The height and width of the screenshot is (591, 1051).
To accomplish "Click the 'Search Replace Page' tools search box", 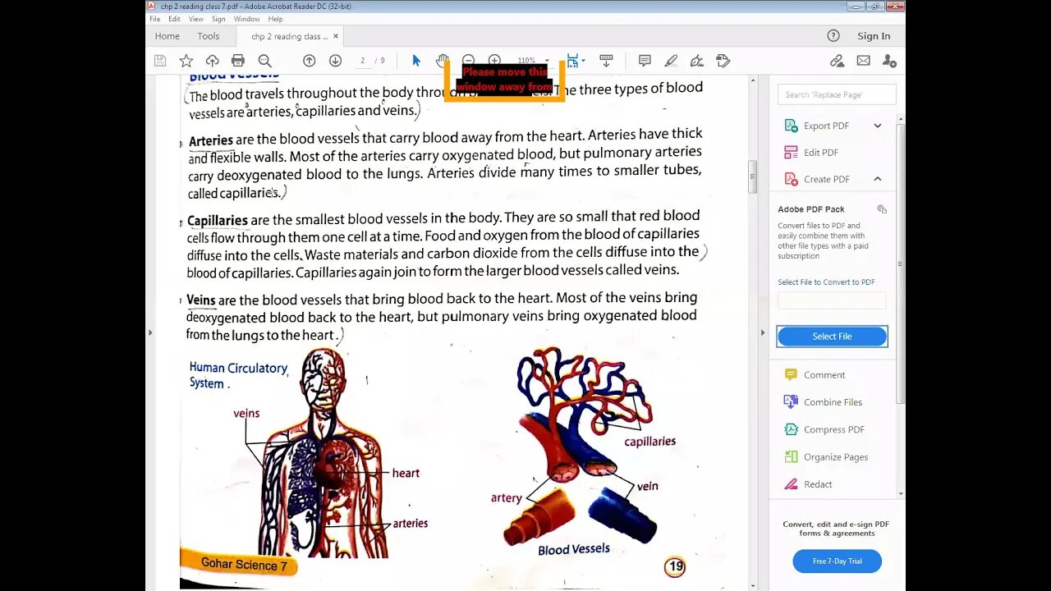I will (x=837, y=94).
